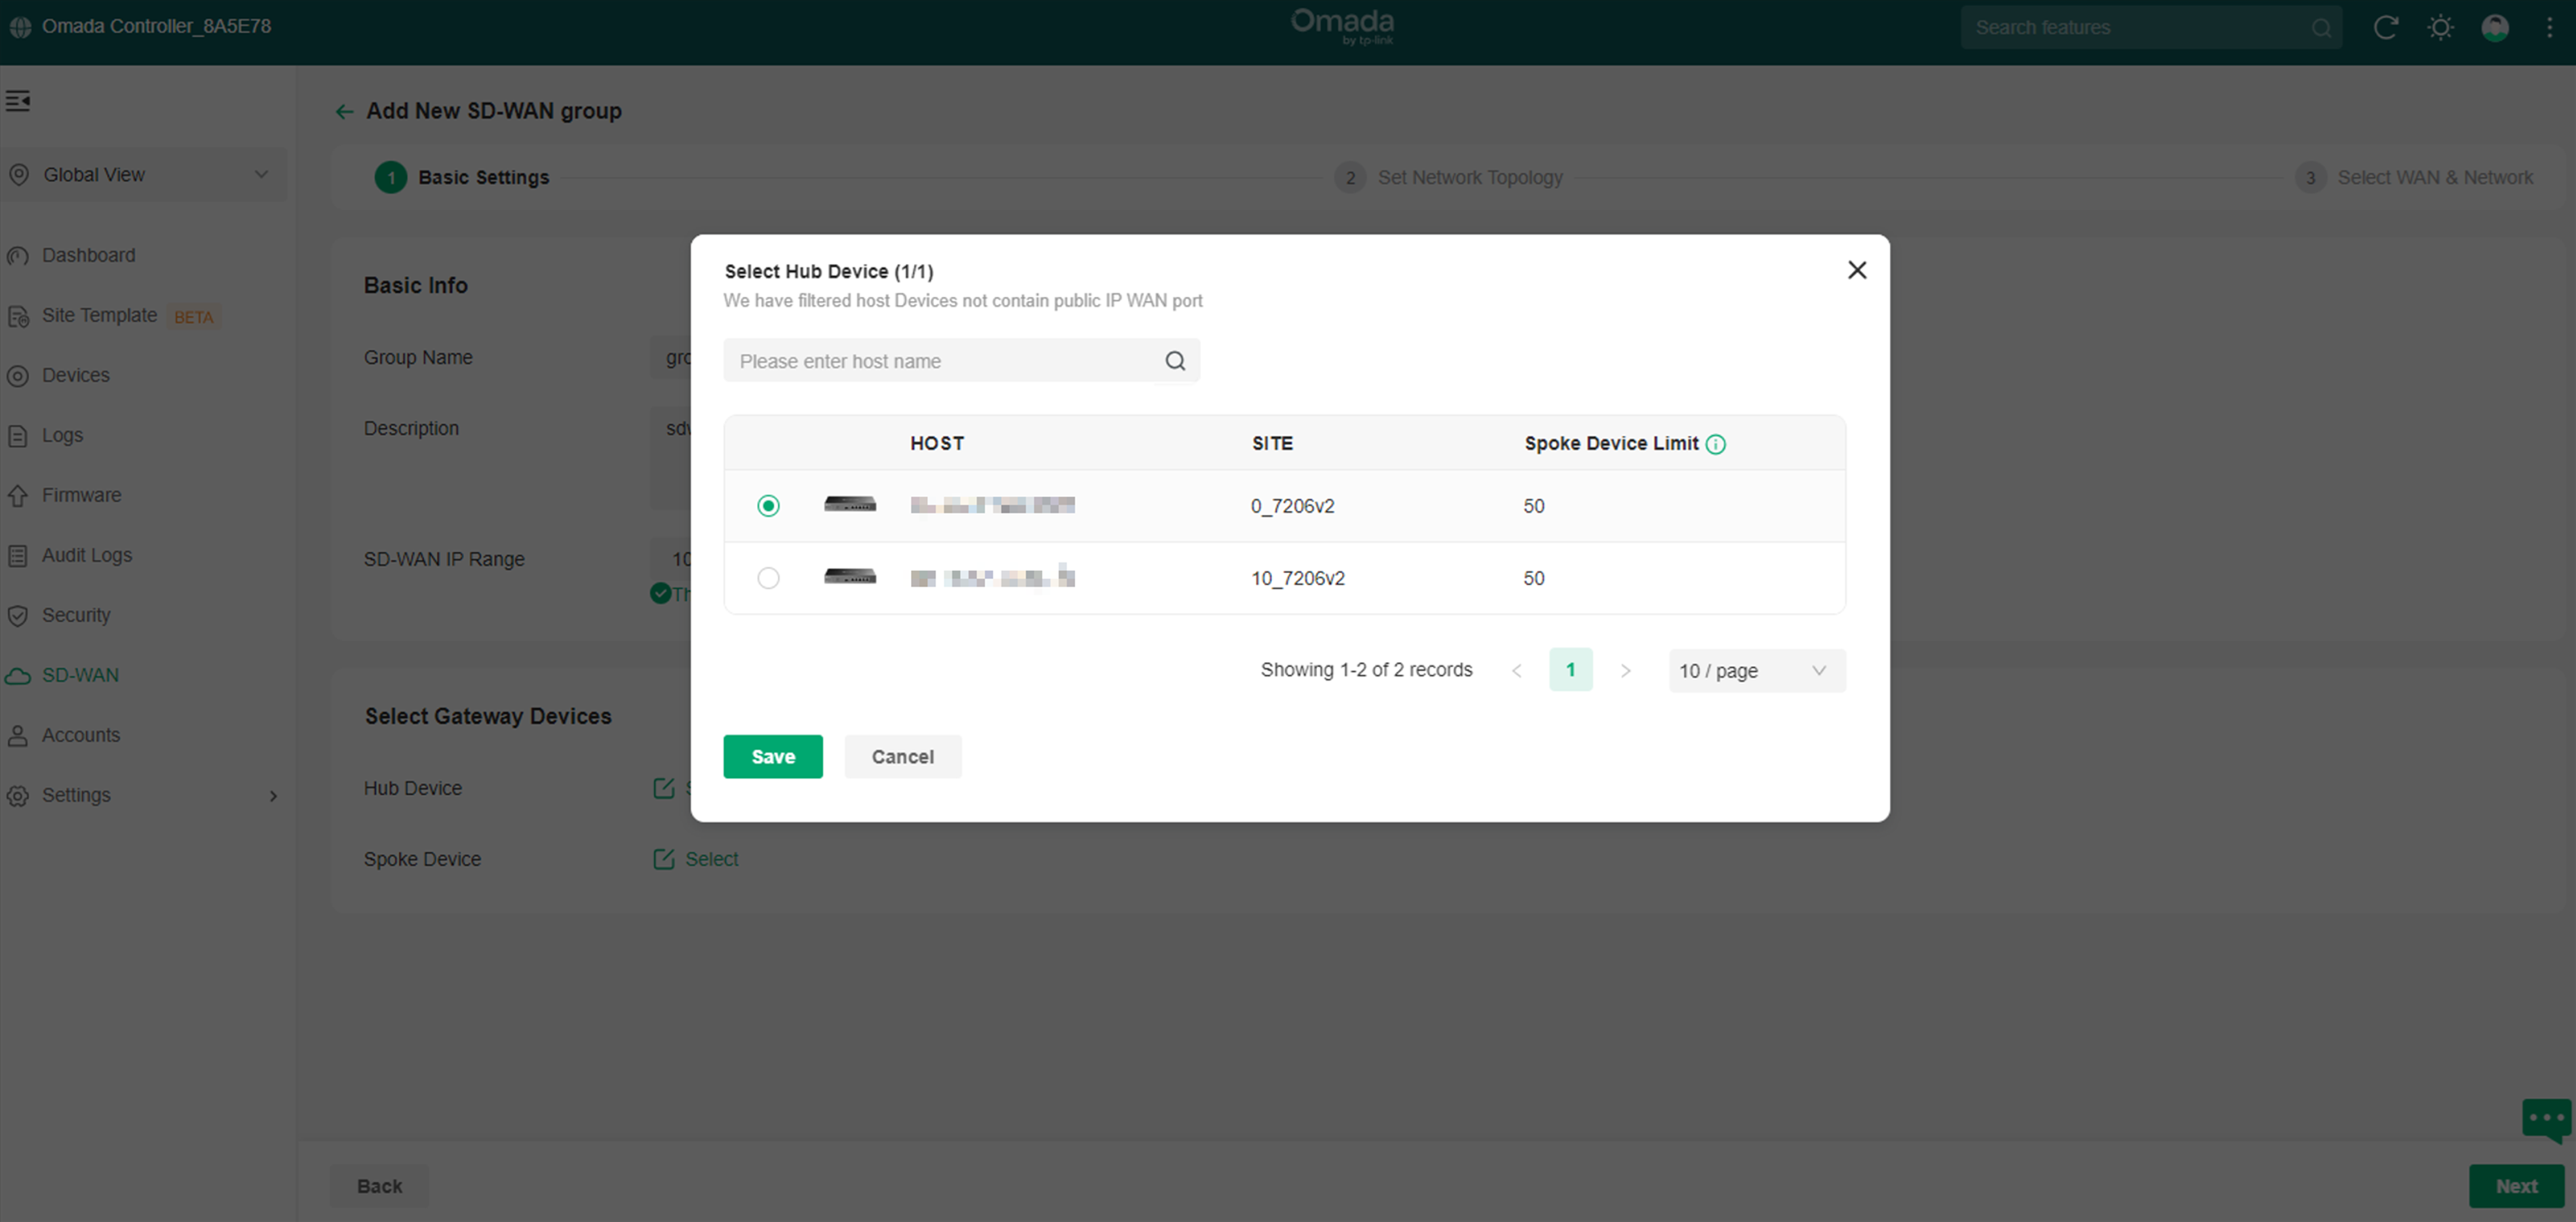Screen dimensions: 2576x1222
Task: Click the Spoke Device edit icon
Action: (x=663, y=859)
